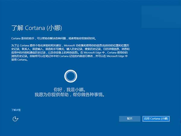This screenshot has height=136, width=181.
Task: Click the sentence starting Cortana 是你的助手
Action: 54,38
